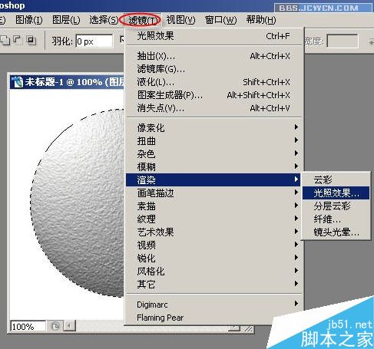The width and height of the screenshot is (374, 349).
Task: Choose 分层云彩 difference clouds filter
Action: pyautogui.click(x=336, y=206)
